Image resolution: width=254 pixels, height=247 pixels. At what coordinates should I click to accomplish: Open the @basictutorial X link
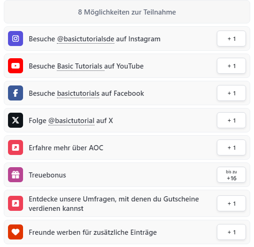click(x=71, y=121)
